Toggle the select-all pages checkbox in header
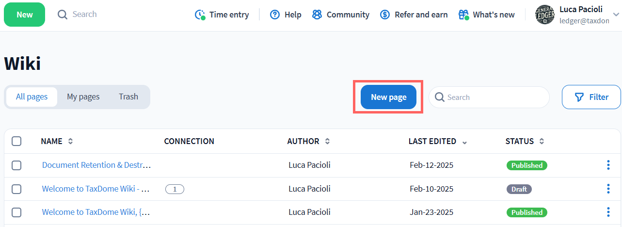Screen dimensions: 622x227 (16, 141)
